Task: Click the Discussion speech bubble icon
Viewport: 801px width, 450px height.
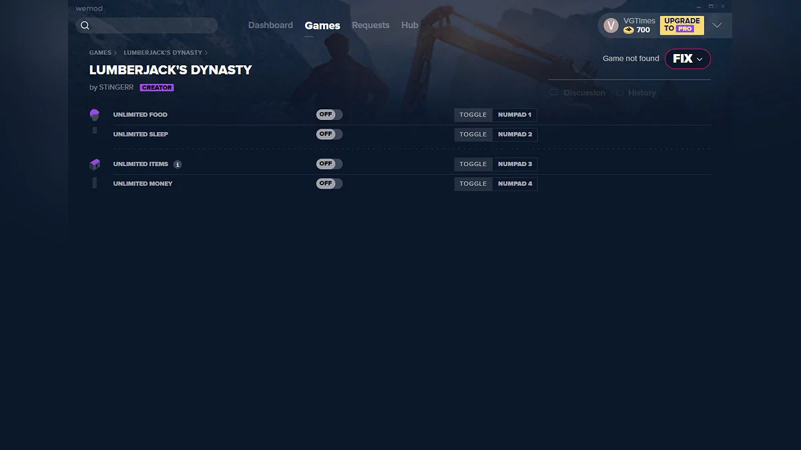Action: [553, 93]
